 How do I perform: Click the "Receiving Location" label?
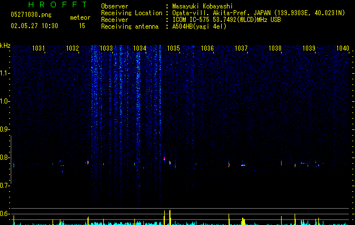tap(132, 13)
